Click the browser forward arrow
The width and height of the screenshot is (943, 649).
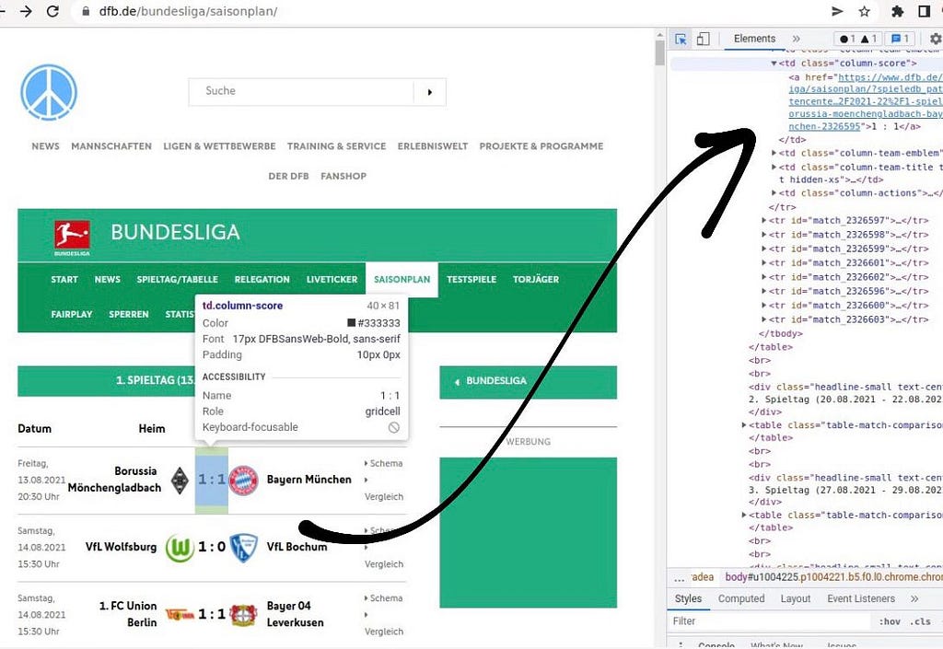pyautogui.click(x=26, y=11)
